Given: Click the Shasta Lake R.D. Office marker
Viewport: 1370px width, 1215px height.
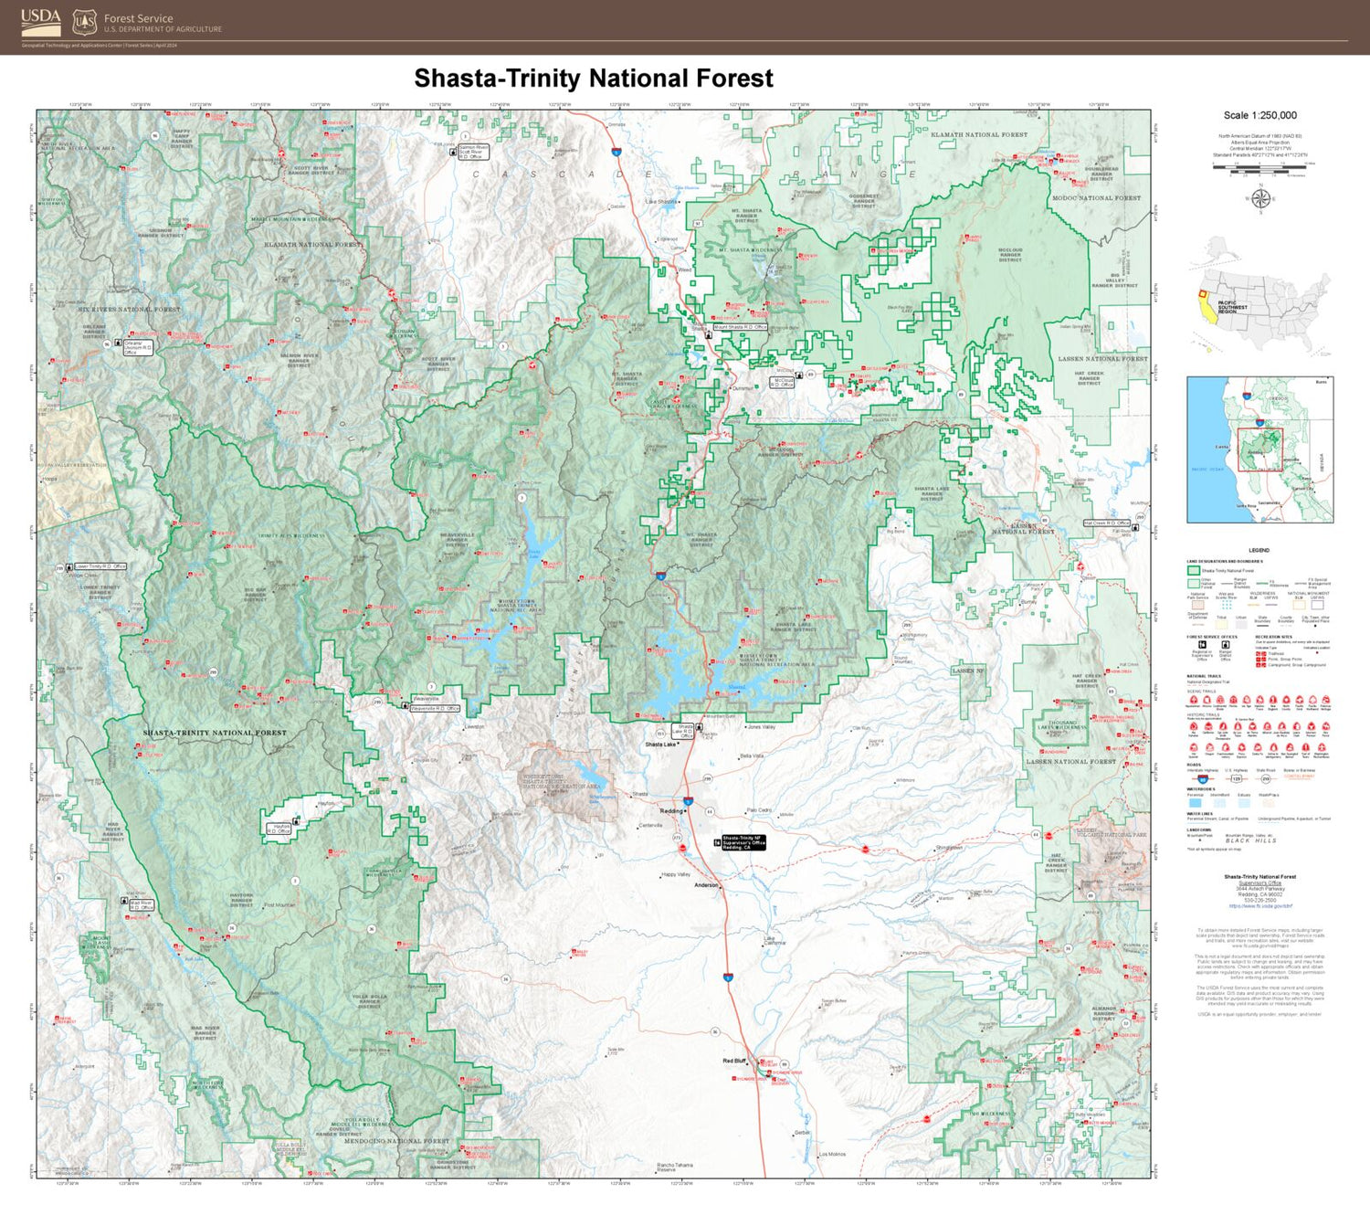Looking at the screenshot, I should tap(700, 727).
